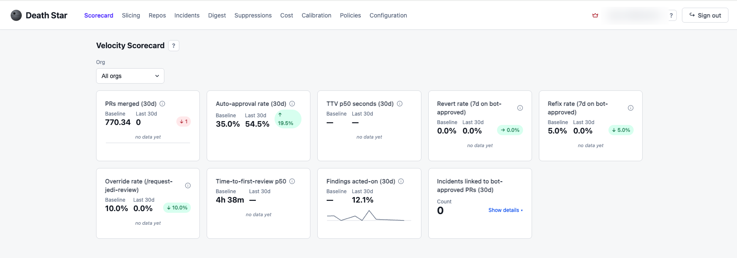The width and height of the screenshot is (737, 258).
Task: Show info for Revert rate card
Action: point(520,108)
